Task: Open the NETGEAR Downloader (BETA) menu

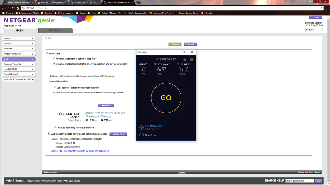Action: [19, 79]
